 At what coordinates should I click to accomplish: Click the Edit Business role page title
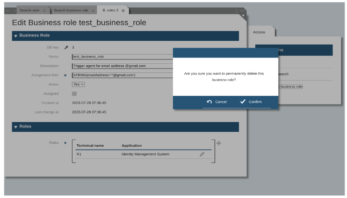point(79,23)
